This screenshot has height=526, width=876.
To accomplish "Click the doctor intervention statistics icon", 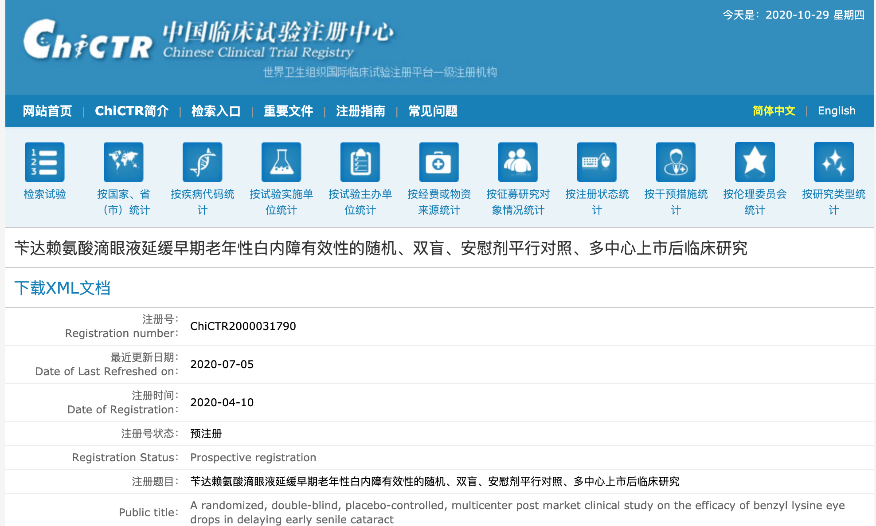I will click(x=676, y=162).
